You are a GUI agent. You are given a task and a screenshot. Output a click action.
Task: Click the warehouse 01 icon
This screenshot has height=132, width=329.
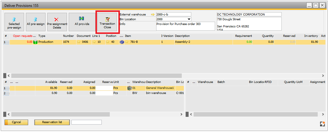point(129,88)
